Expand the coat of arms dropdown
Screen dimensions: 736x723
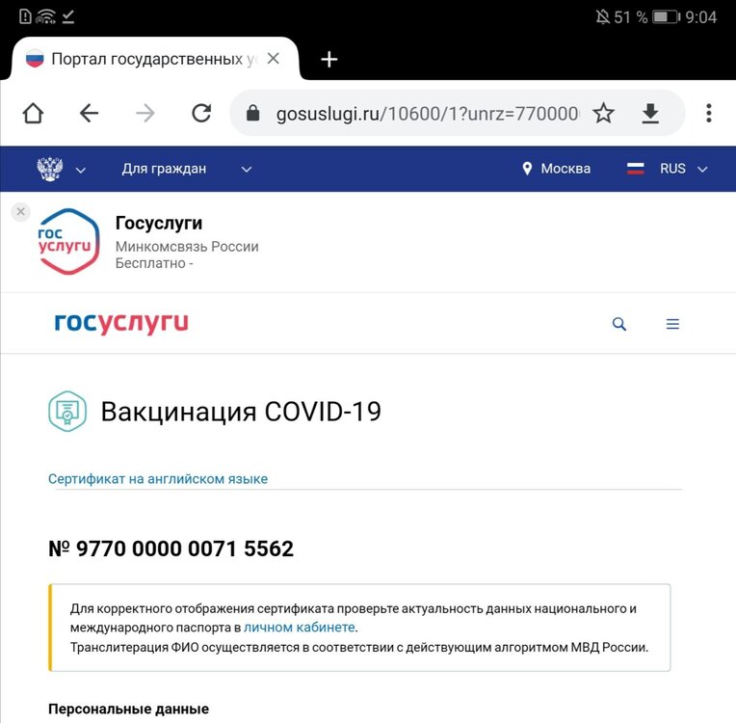61,169
